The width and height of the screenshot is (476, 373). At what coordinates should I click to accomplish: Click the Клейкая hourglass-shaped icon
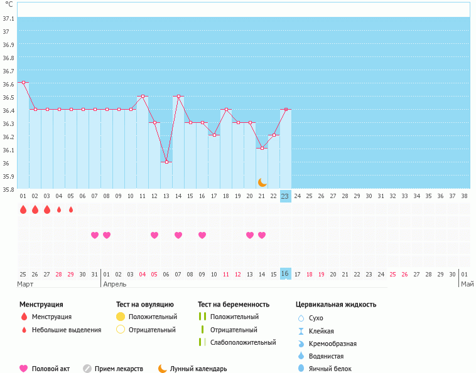click(x=301, y=331)
